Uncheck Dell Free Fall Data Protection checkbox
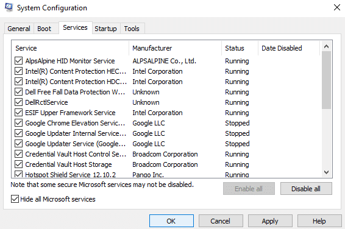345x229 pixels. pos(19,92)
